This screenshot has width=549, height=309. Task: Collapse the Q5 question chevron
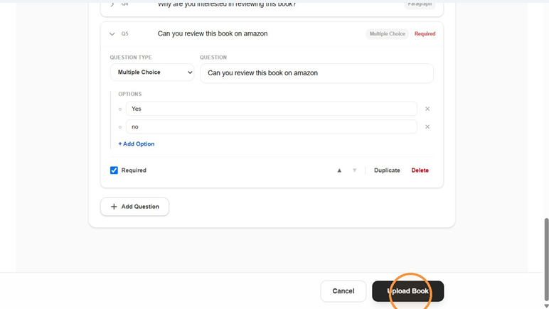tap(112, 34)
